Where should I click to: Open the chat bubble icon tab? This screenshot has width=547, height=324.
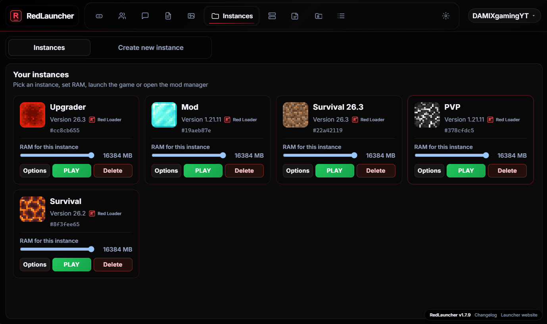[x=145, y=16]
